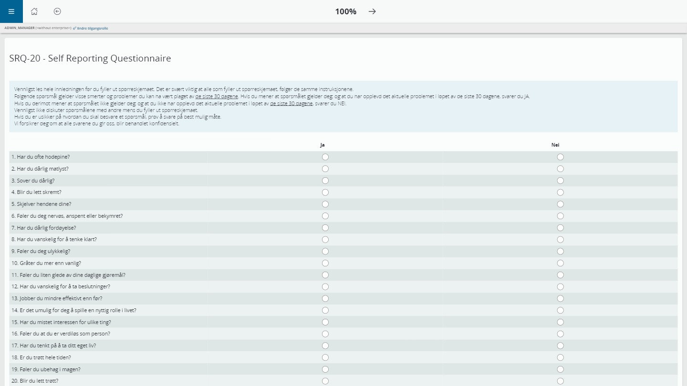Select Ja for "Er du trøtt hele tiden?"
Image resolution: width=687 pixels, height=386 pixels.
click(325, 357)
